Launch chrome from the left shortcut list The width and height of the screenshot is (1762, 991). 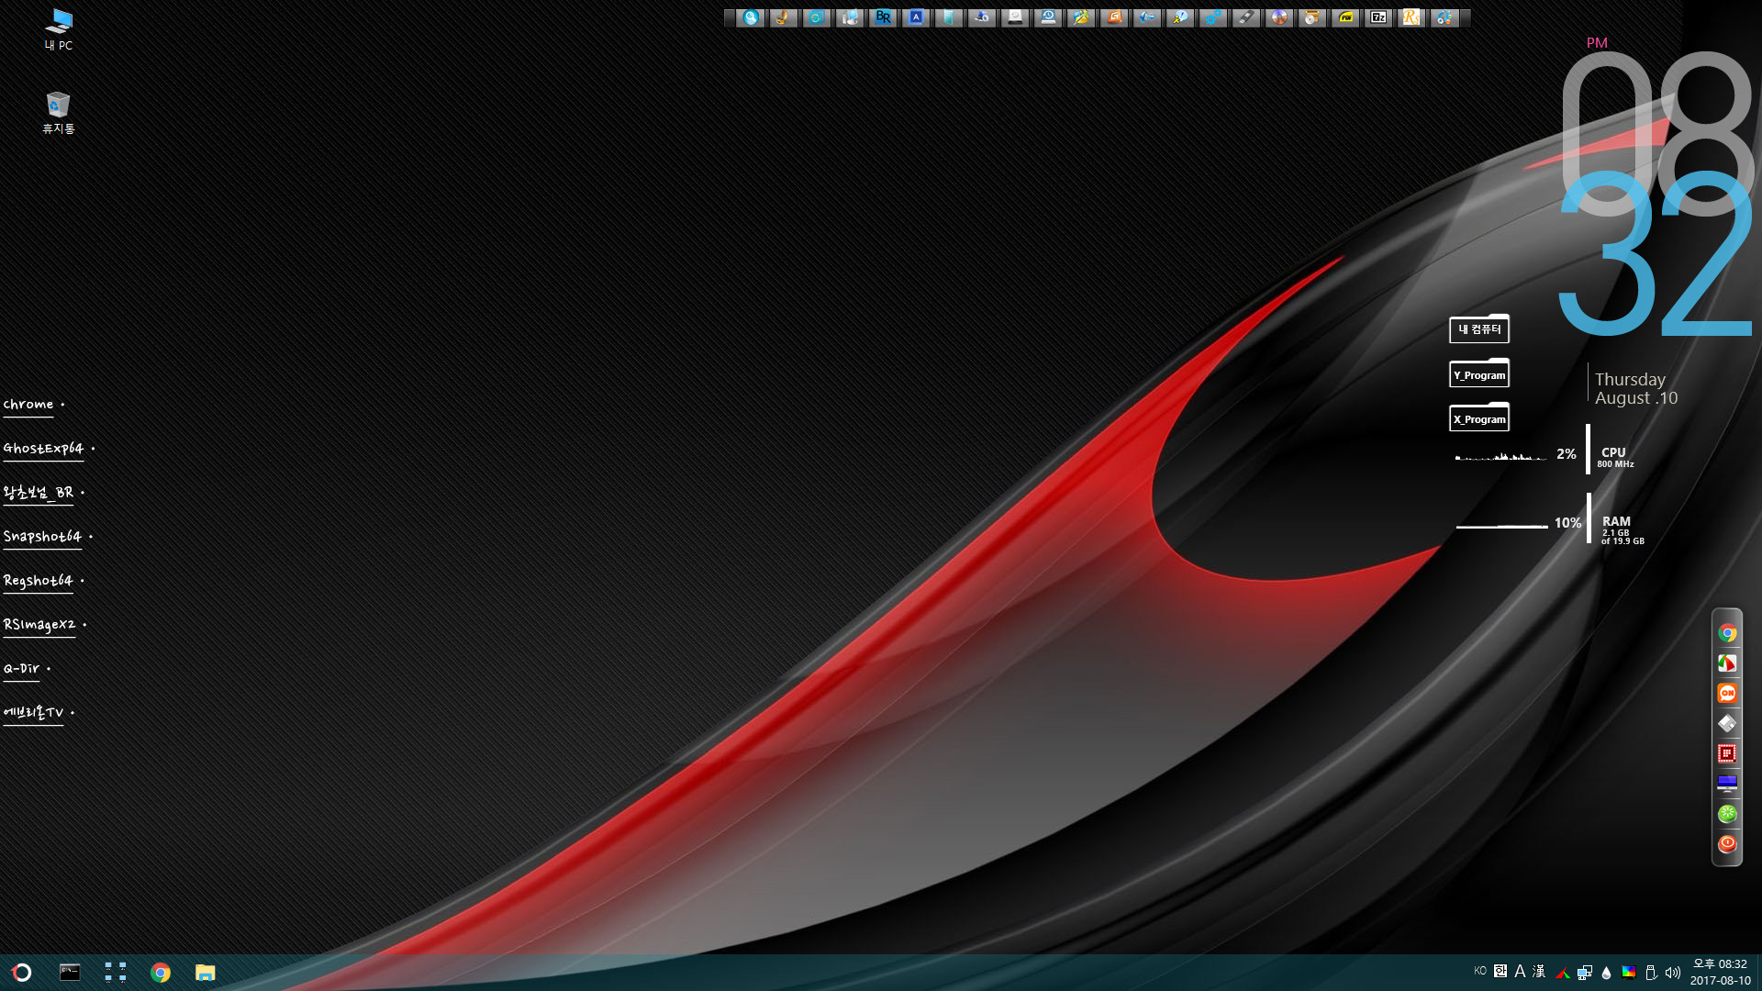pos(29,405)
